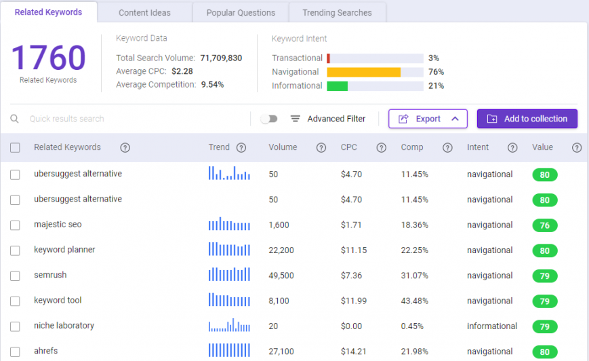View trend chart for keyword planner
Screen dimensions: 589x361
point(229,249)
